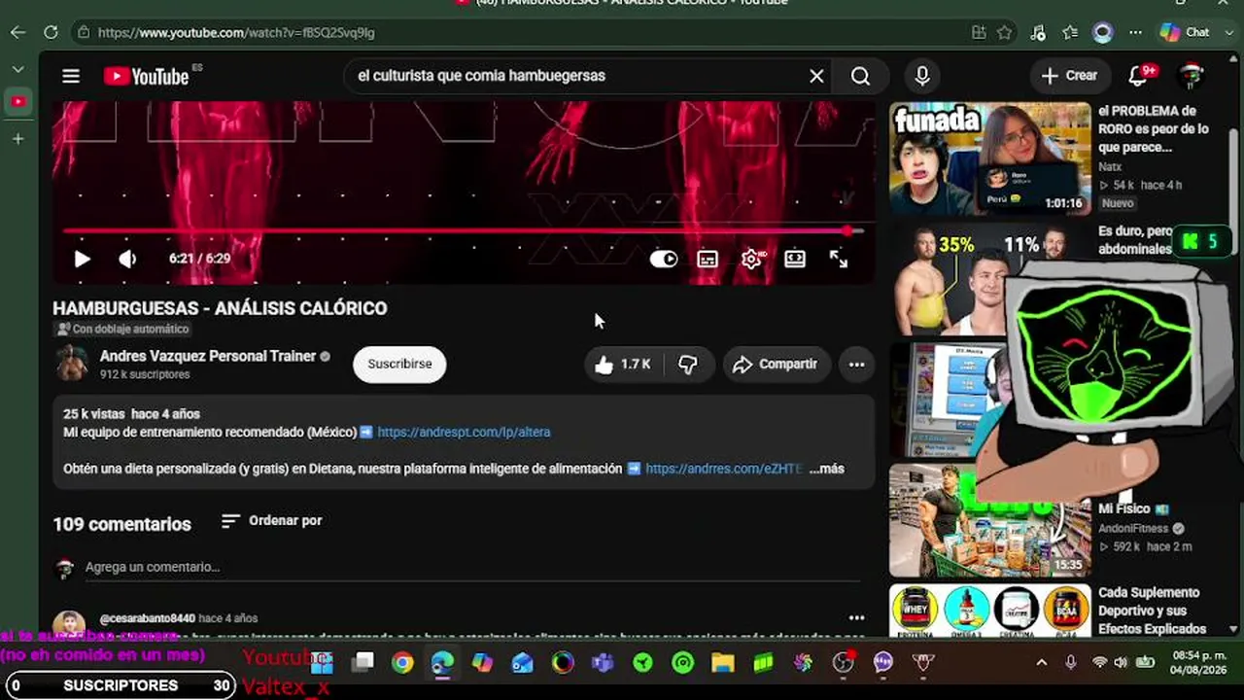Open cesarabanto8440's profile from comment
This screenshot has height=700, width=1244.
click(148, 618)
